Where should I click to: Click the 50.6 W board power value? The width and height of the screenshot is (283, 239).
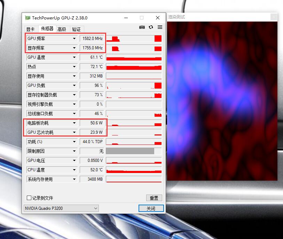pos(92,123)
